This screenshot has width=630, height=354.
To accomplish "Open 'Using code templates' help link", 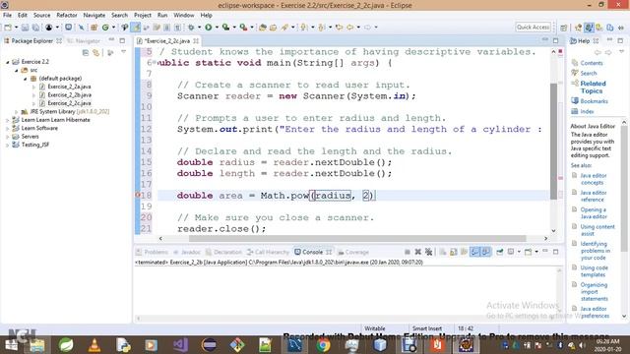I will [x=594, y=271].
